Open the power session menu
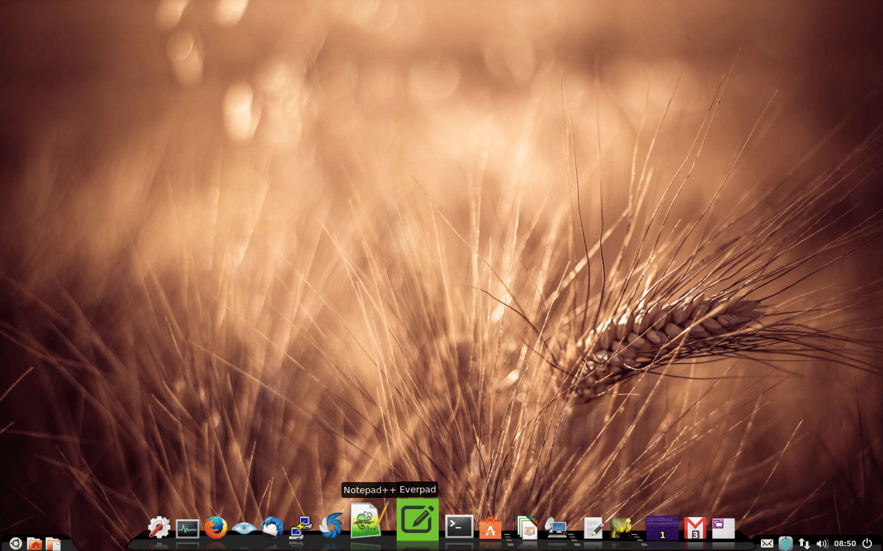883x551 pixels. (867, 543)
